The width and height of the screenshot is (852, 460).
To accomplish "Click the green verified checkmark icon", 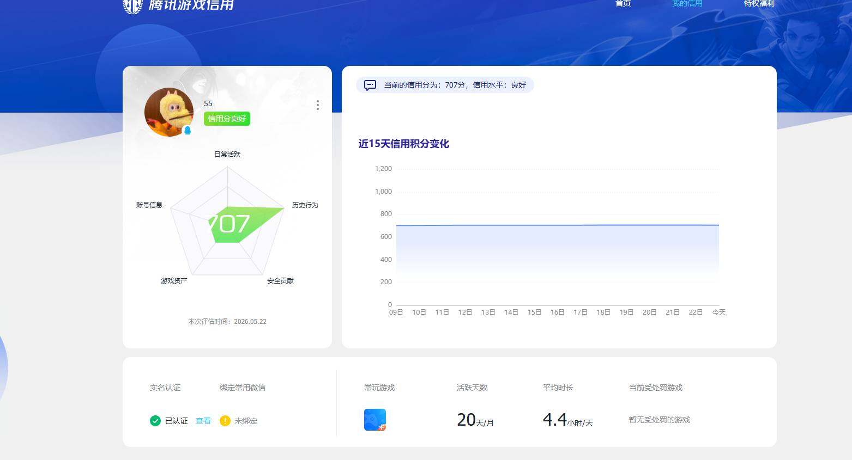I will tap(155, 421).
